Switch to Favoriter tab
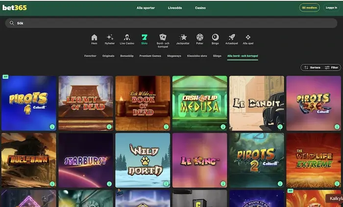 pyautogui.click(x=90, y=56)
